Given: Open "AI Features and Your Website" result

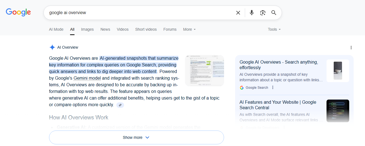Looking at the screenshot, I should tap(278, 105).
